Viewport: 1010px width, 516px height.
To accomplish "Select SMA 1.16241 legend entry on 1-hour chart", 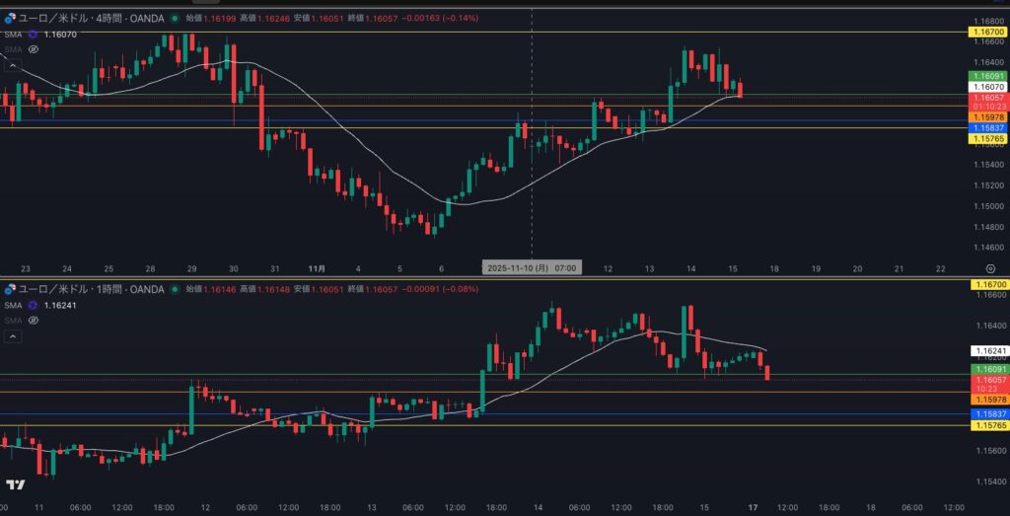I will [x=59, y=305].
